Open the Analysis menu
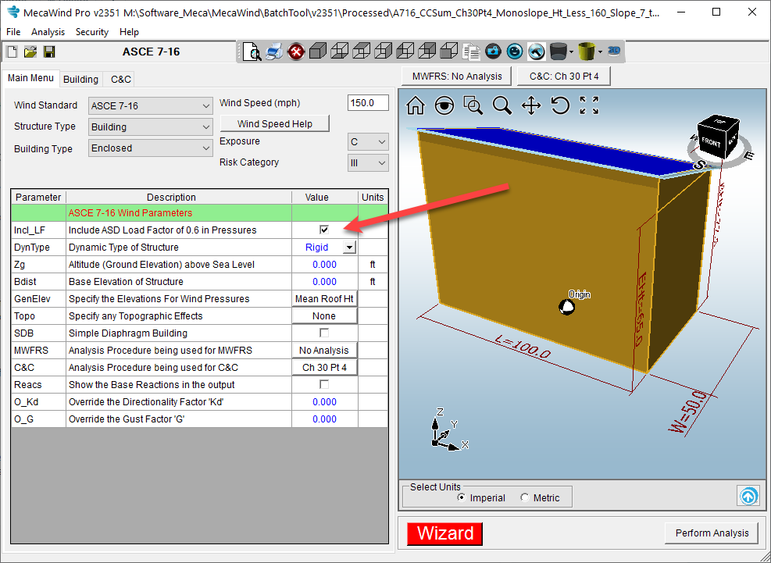The width and height of the screenshot is (771, 563). pos(48,32)
